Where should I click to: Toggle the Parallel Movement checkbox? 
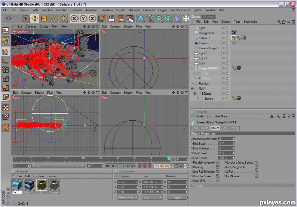click(218, 162)
